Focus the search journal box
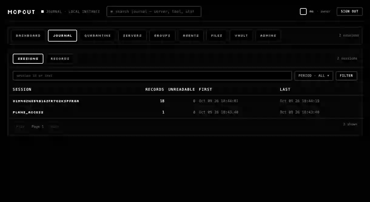 point(154,12)
